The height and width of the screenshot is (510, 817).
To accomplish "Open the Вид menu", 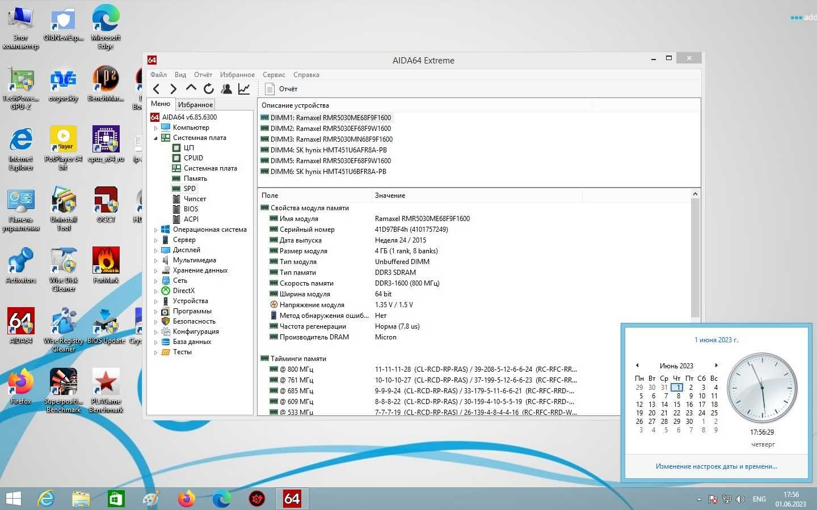I will coord(180,74).
